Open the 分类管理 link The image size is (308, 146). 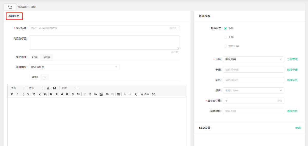click(x=292, y=59)
